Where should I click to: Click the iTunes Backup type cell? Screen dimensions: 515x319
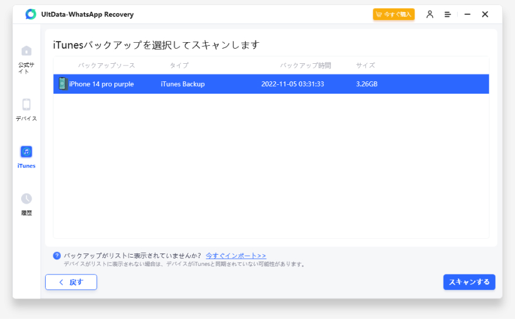pos(183,84)
